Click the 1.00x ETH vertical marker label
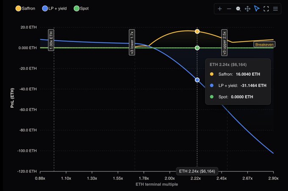 click(51, 40)
